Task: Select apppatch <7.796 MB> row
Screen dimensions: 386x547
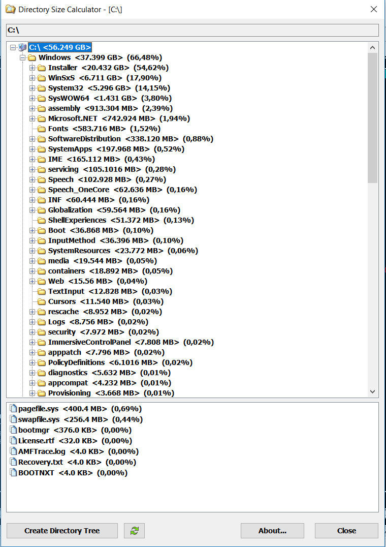Action: pos(106,352)
